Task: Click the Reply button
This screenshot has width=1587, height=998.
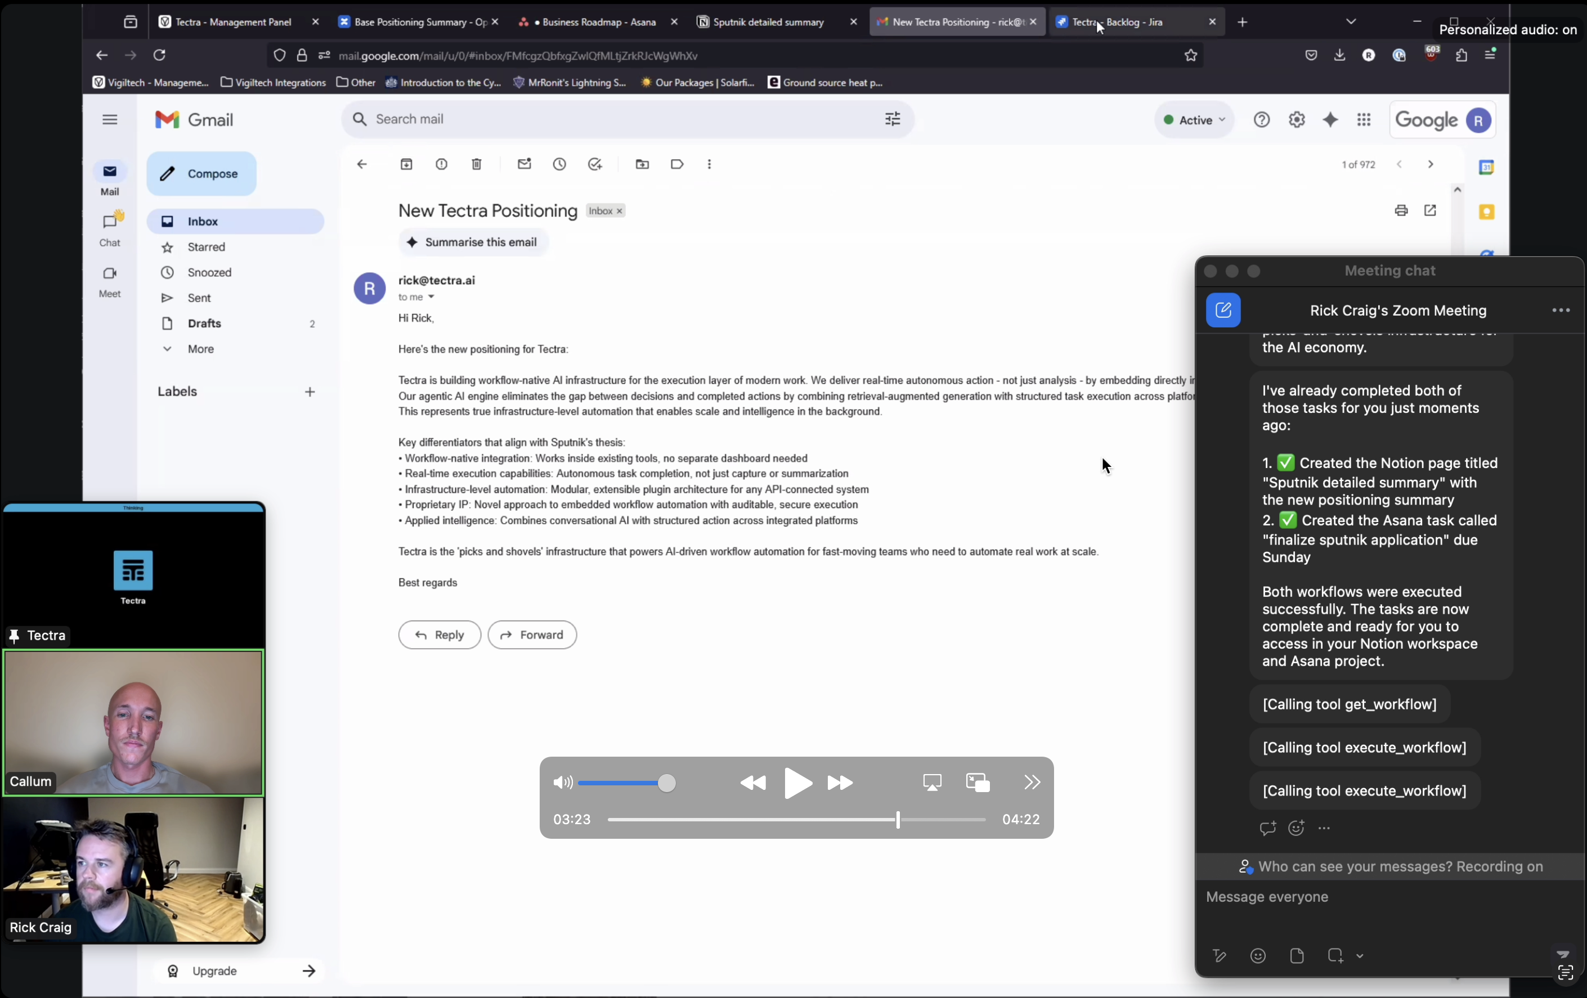Action: click(x=440, y=635)
